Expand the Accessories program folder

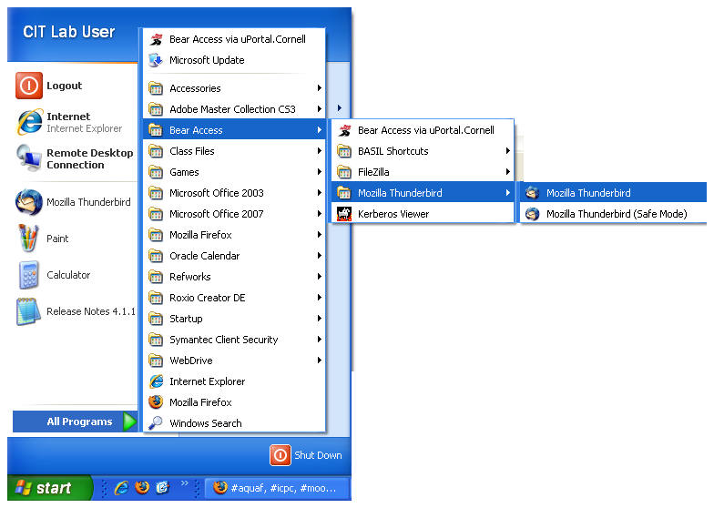click(195, 88)
